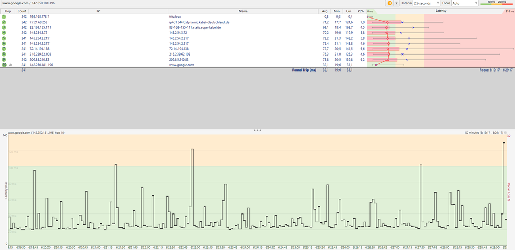Image resolution: width=515 pixels, height=250 pixels.
Task: Toggle the timeline graph icon on hop 10
Action: [x=11, y=65]
